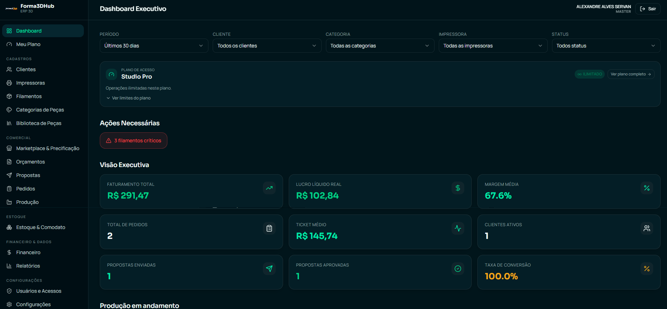Click the Categorias de Peças tag icon
This screenshot has width=667, height=309.
9,110
